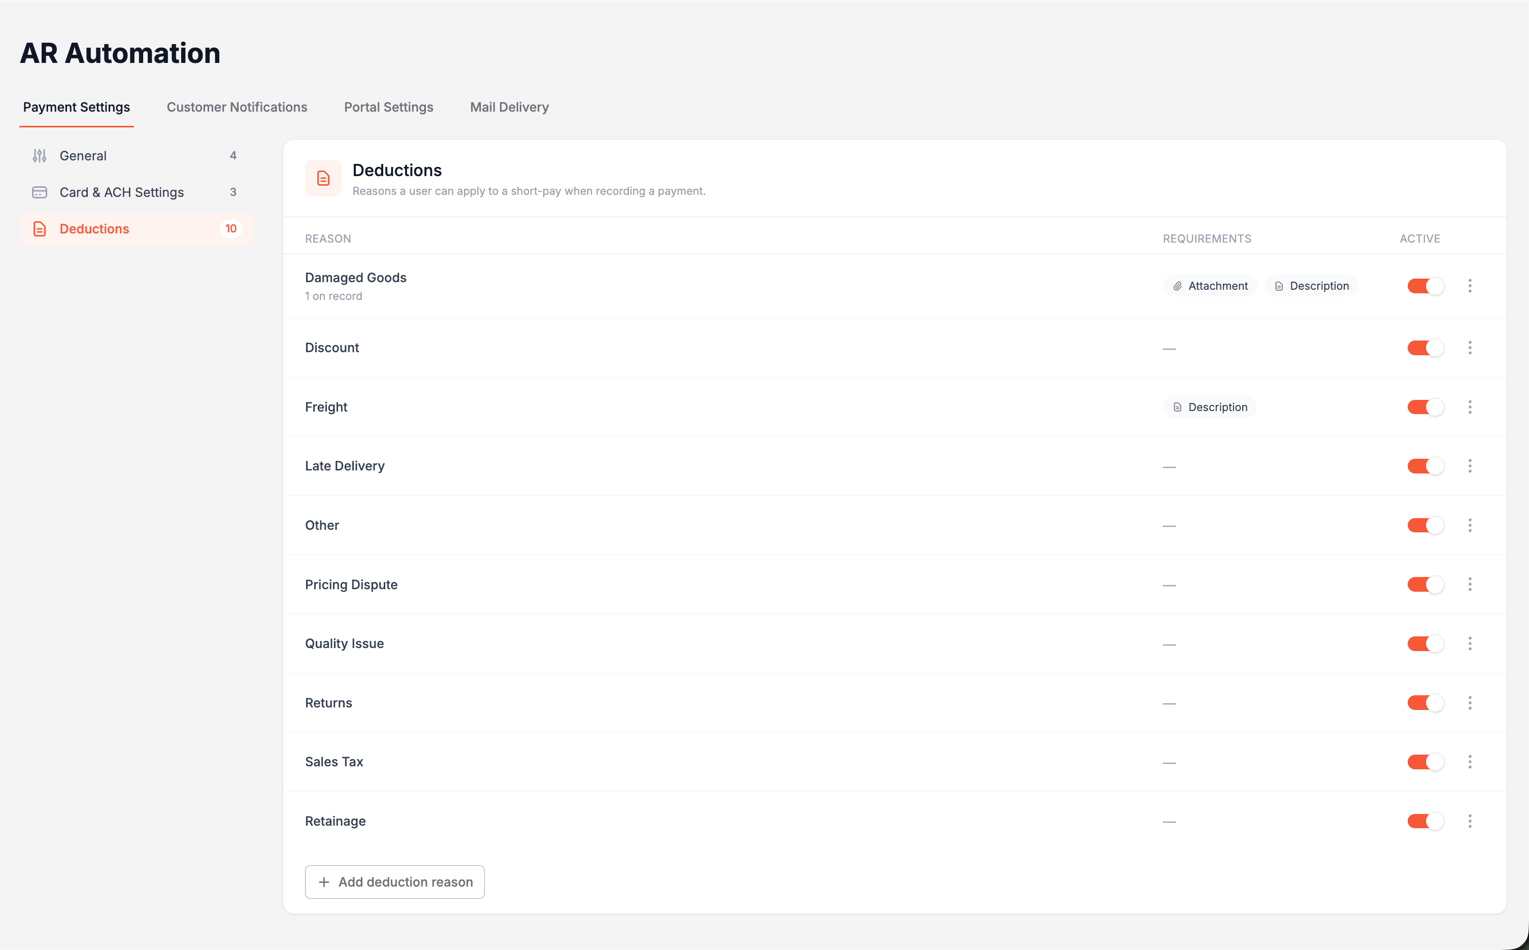The image size is (1529, 950).
Task: Click the Pricing Dispute reason name
Action: 351,584
